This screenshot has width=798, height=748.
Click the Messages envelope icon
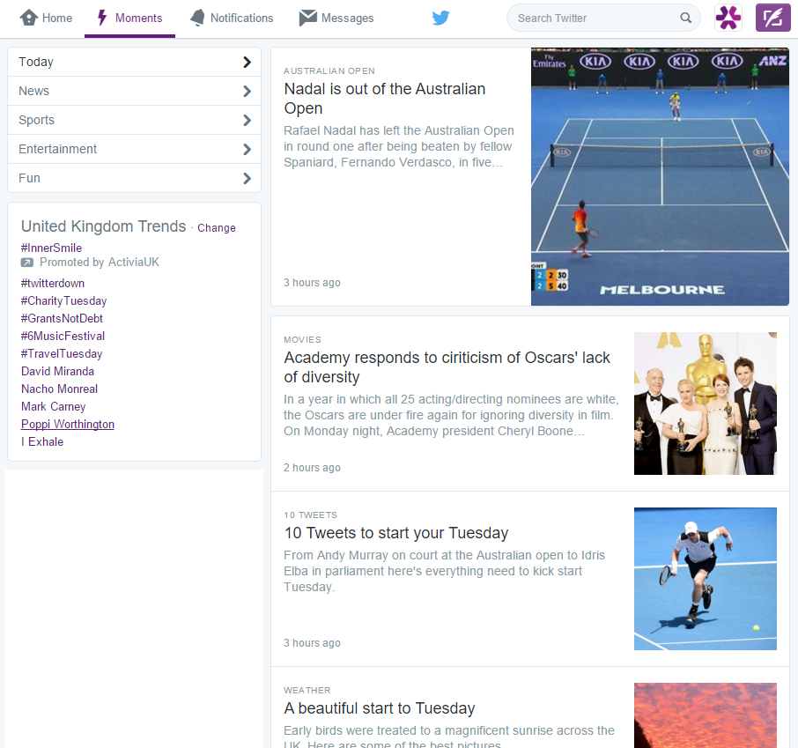point(308,18)
